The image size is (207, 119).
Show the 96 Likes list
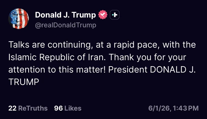[68, 108]
